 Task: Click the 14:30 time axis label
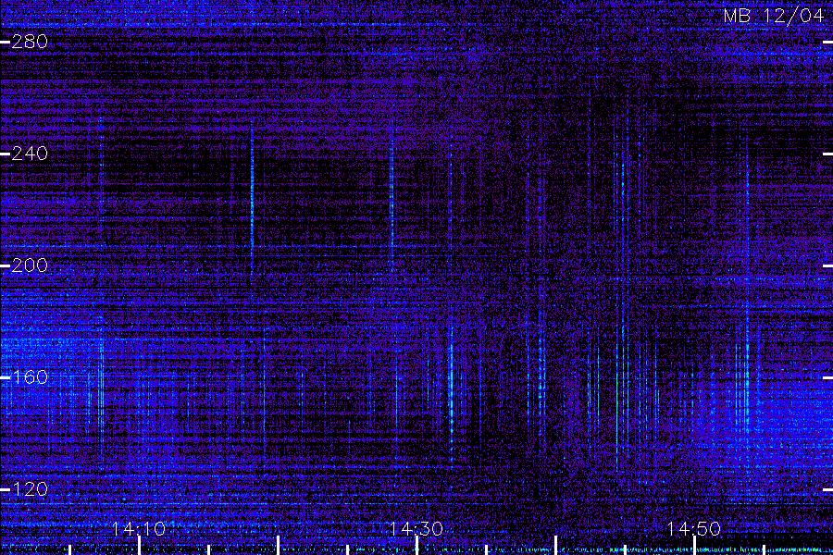(x=416, y=528)
